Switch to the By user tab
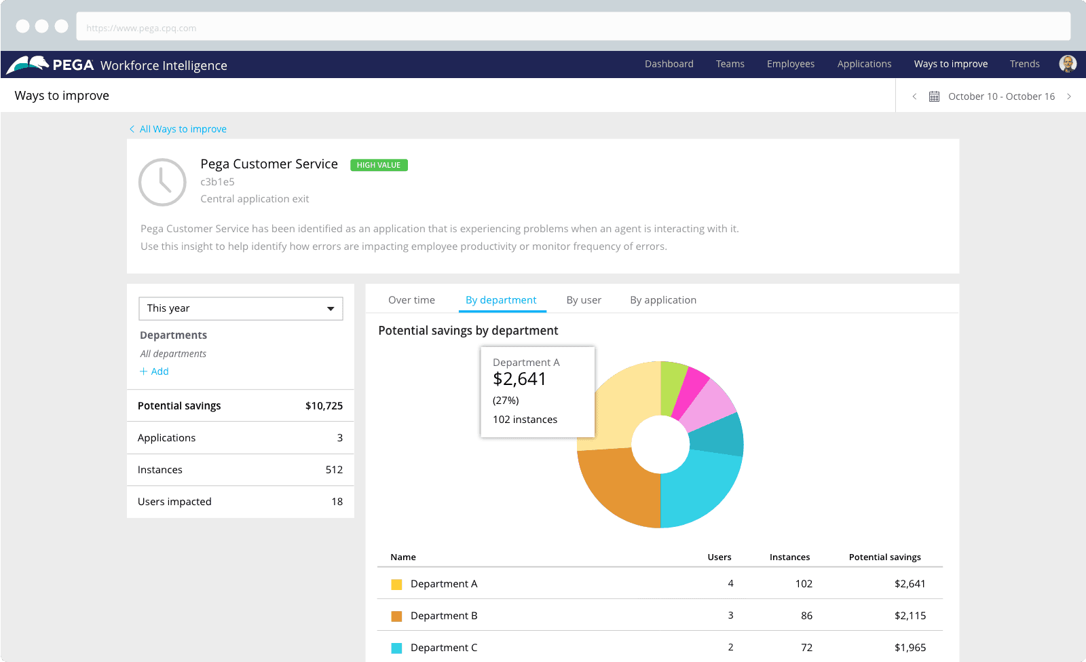This screenshot has width=1086, height=662. (x=584, y=300)
